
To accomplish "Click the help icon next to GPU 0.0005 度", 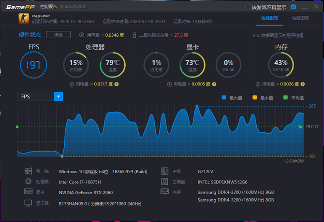I will coord(214,84).
